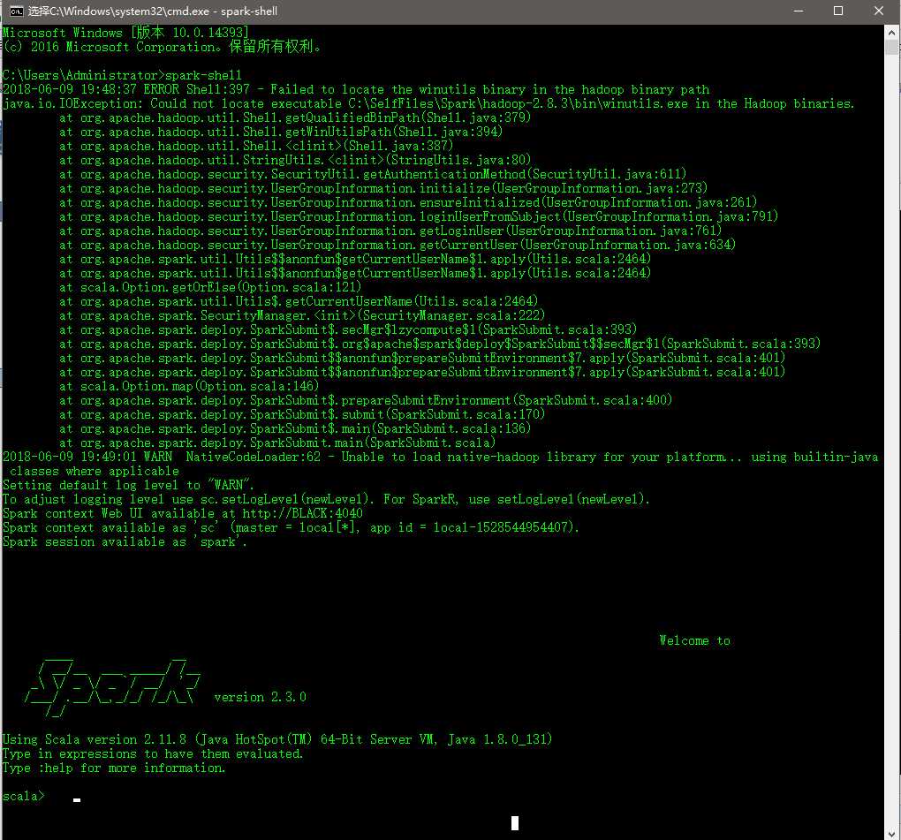
Task: Click the 'version 2.3.0' text
Action: [261, 697]
